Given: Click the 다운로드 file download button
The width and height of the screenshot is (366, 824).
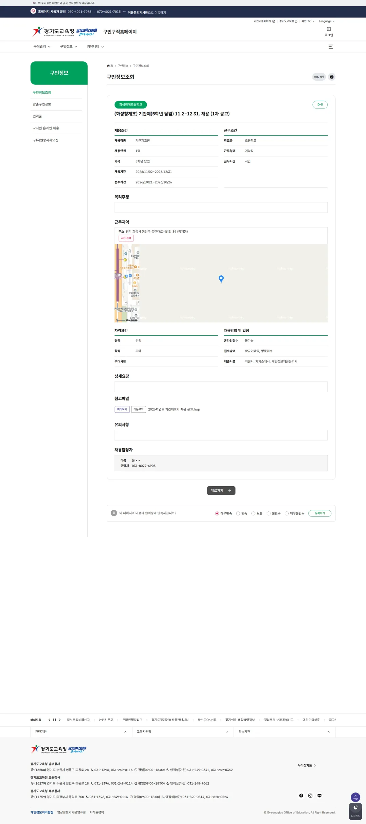Looking at the screenshot, I should 139,409.
